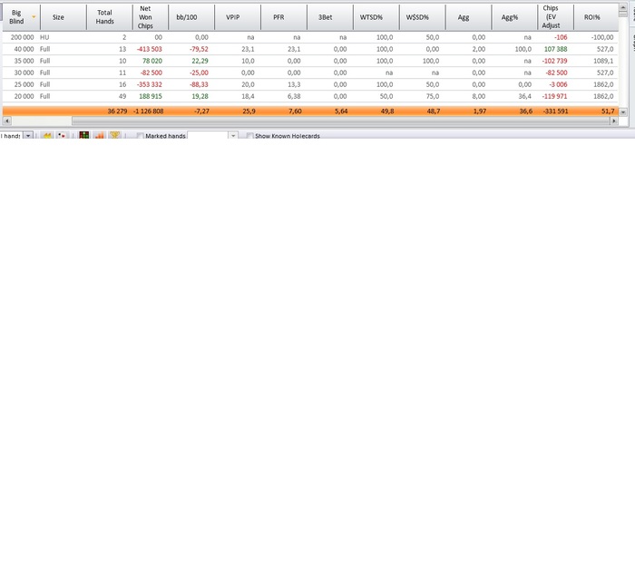Sort by W$SD% column header

(423, 17)
